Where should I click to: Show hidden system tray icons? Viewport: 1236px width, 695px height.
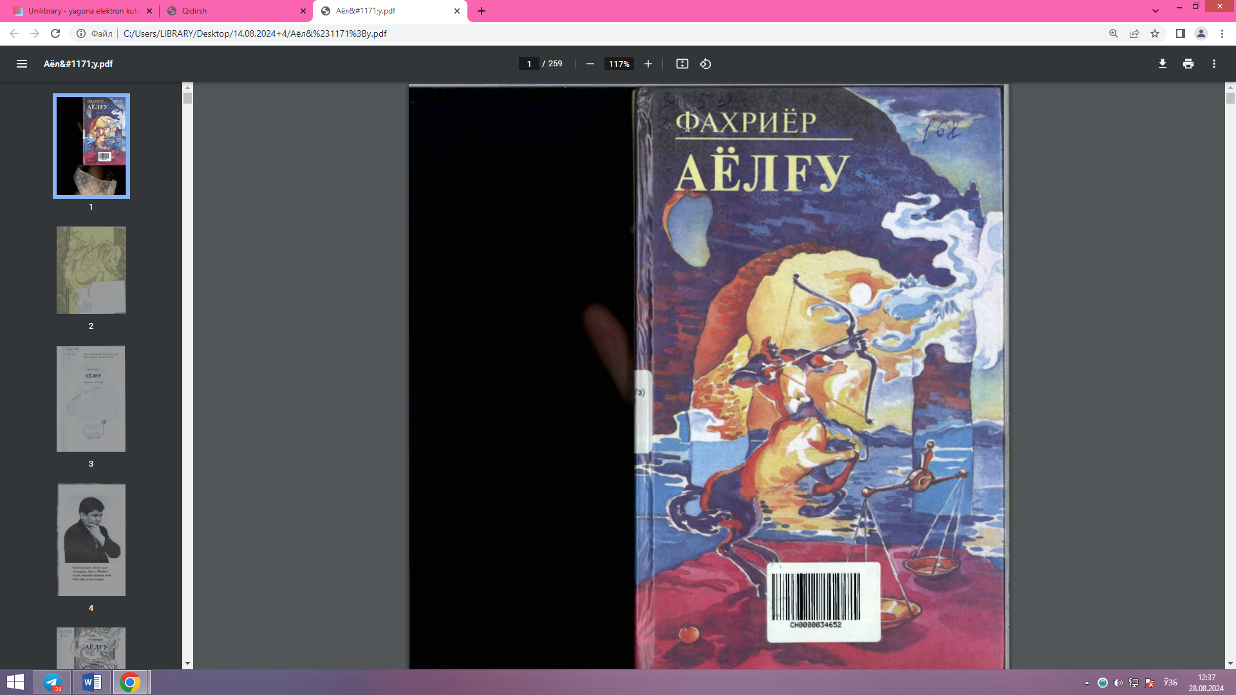1087,683
